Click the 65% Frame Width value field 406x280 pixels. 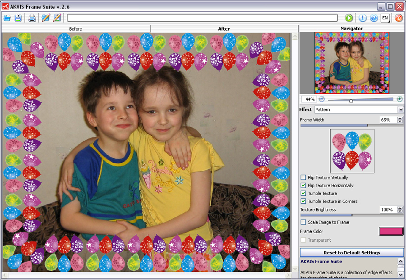[388, 120]
